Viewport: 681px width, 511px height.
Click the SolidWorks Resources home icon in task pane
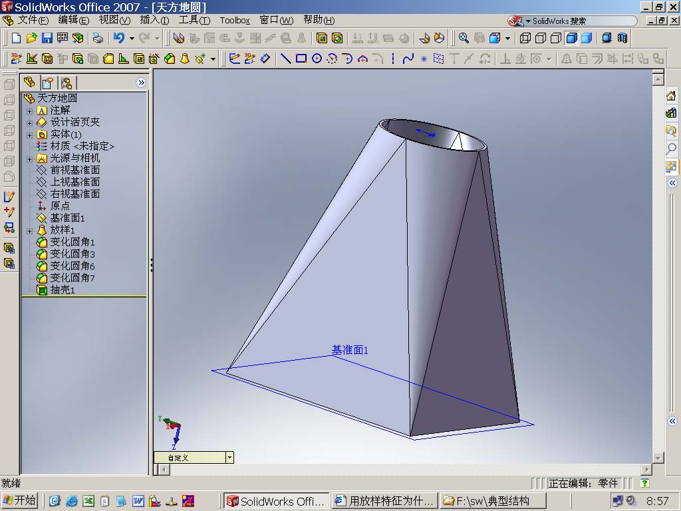pyautogui.click(x=672, y=95)
